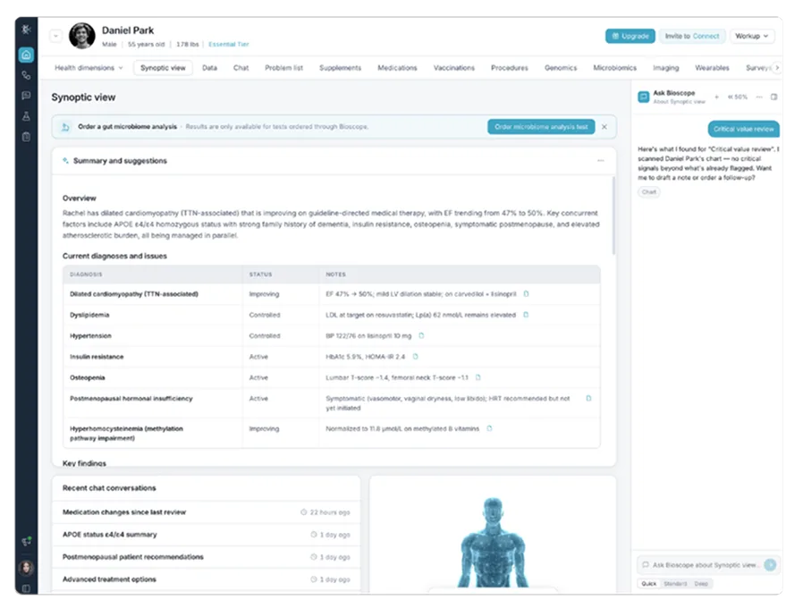The height and width of the screenshot is (608, 803).
Task: Click the Bioscope logo in sidebar
Action: coord(26,30)
